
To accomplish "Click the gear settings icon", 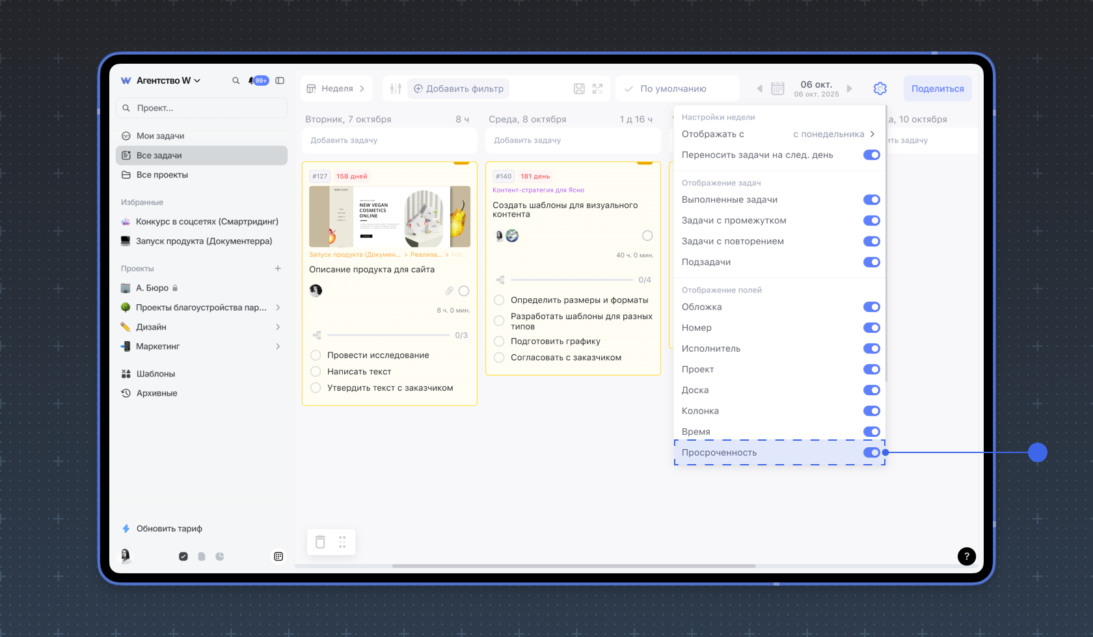I will (x=880, y=89).
